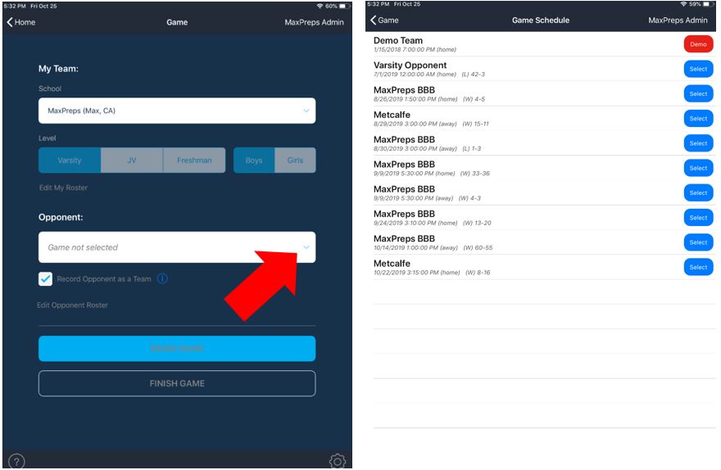Click the score text (W) 60-55
The height and width of the screenshot is (470, 721).
pos(478,247)
